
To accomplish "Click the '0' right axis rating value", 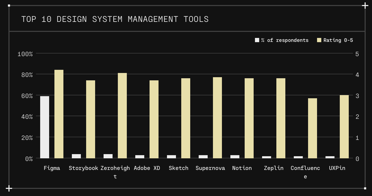I will coord(357,159).
